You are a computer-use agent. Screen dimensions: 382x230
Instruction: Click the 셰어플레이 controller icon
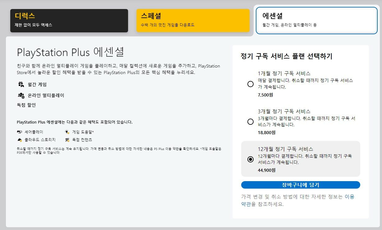(20, 132)
